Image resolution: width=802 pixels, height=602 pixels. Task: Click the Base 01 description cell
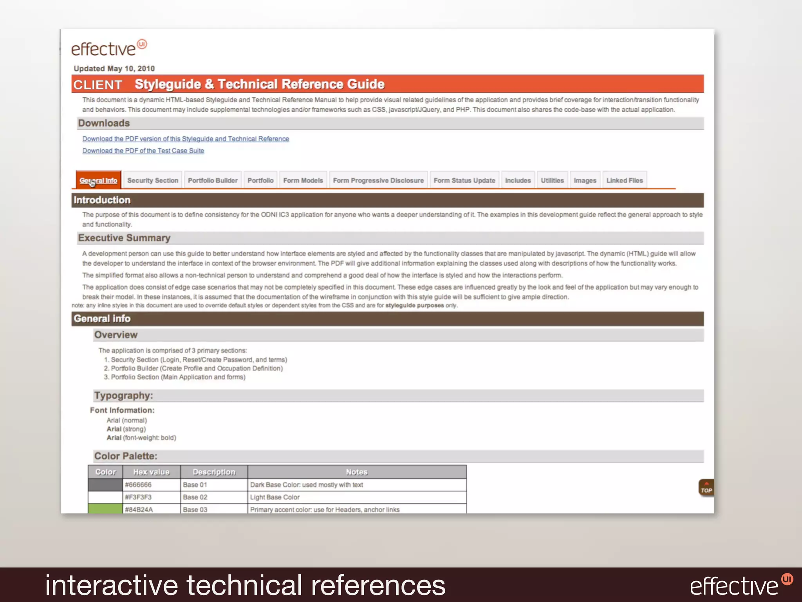(214, 485)
